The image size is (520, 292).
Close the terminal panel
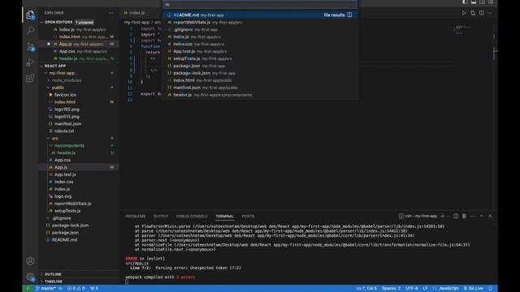point(490,216)
